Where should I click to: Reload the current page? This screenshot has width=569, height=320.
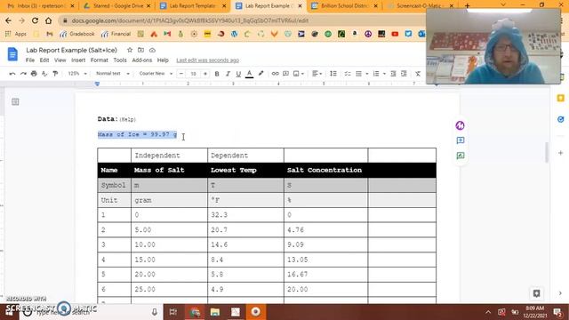pyautogui.click(x=35, y=20)
